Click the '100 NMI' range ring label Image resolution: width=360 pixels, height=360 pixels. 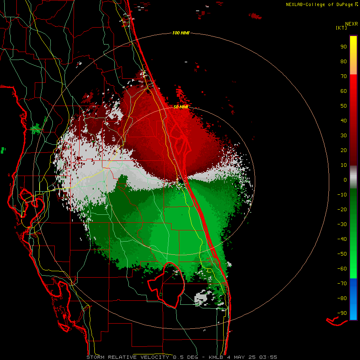[181, 33]
